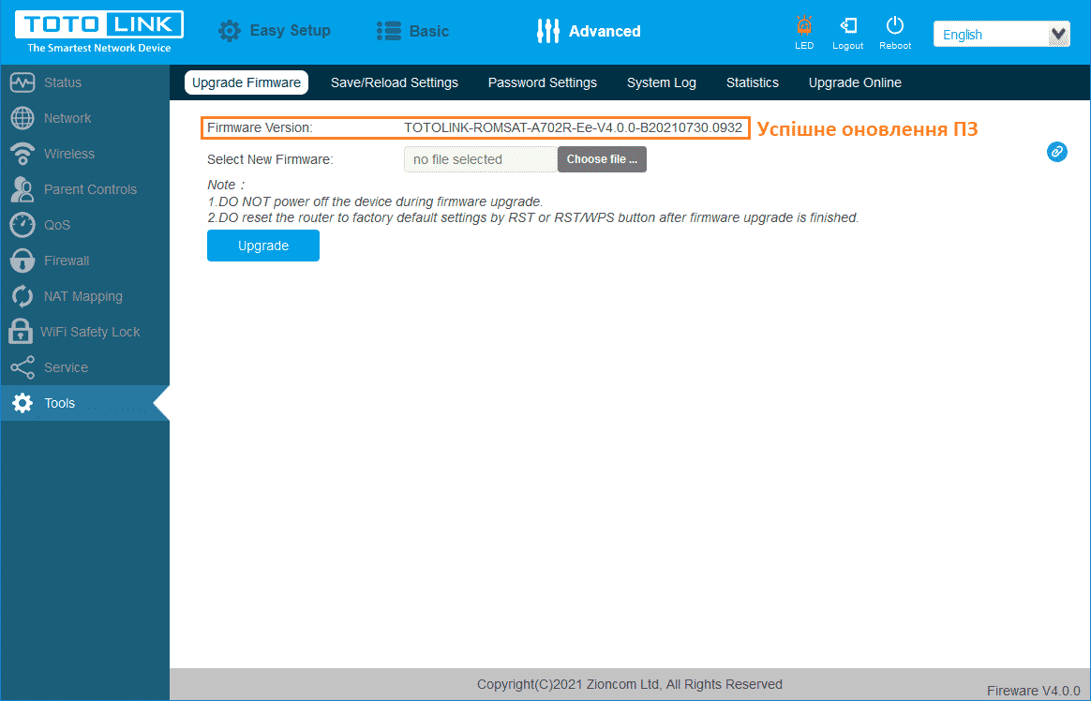This screenshot has width=1091, height=701.
Task: Click the blue link icon at right
Action: click(x=1056, y=151)
